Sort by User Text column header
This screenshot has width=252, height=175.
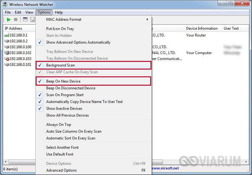coord(234,28)
